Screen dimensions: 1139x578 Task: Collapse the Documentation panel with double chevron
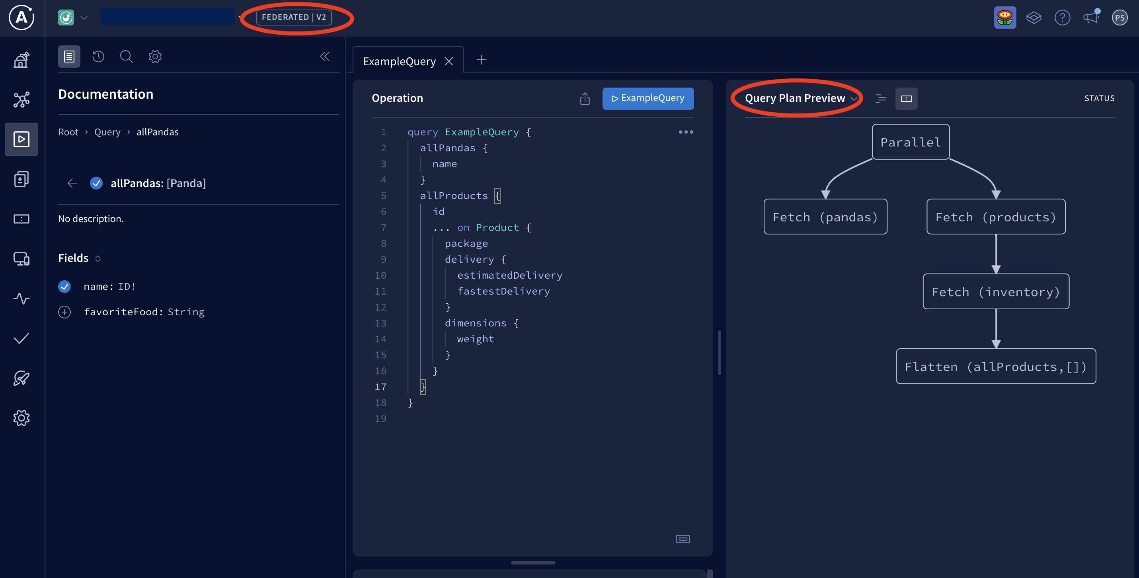click(x=325, y=56)
